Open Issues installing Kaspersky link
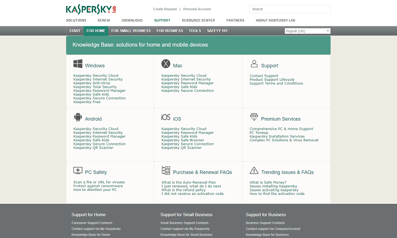 273,186
